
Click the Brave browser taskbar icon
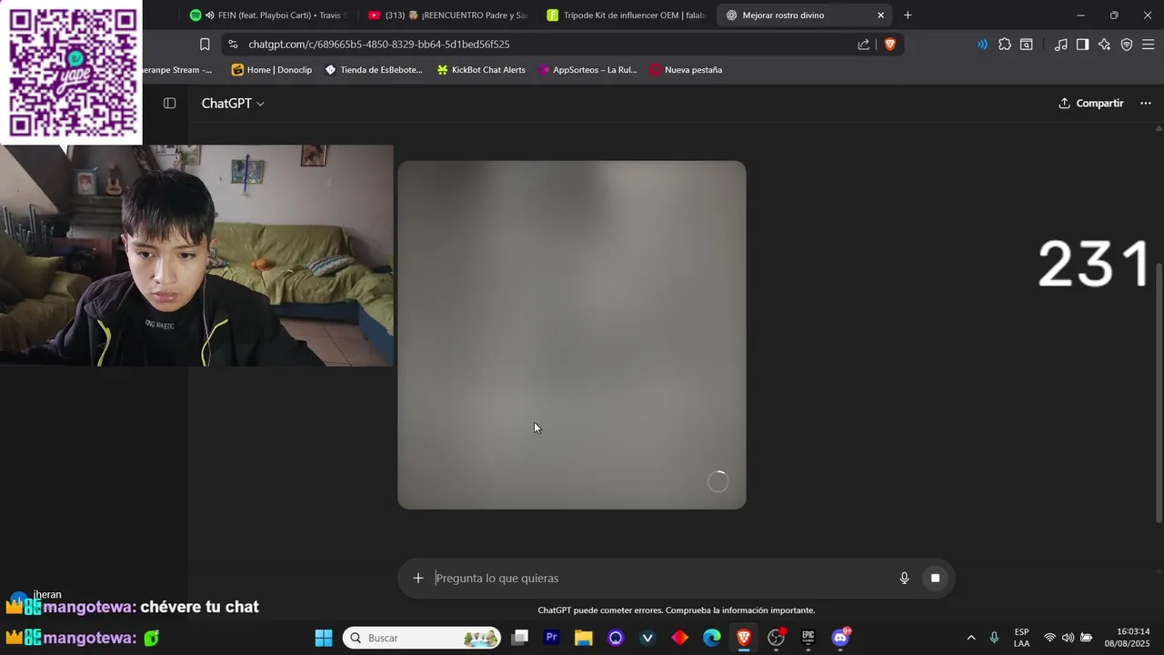(x=743, y=638)
